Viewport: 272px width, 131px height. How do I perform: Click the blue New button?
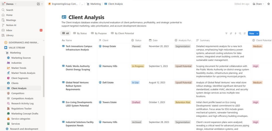pyautogui.click(x=251, y=34)
